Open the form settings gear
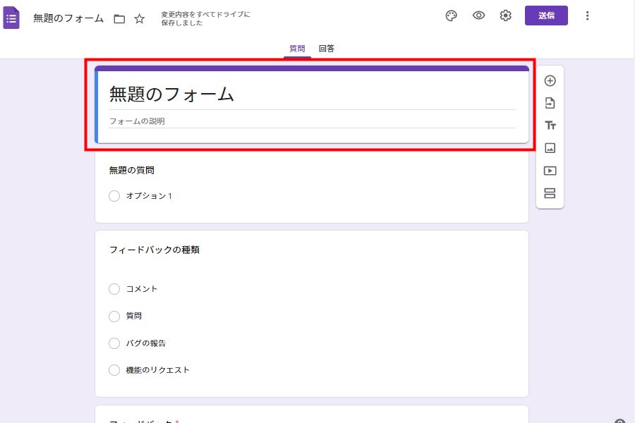Screen dimensions: 635x423 click(506, 16)
